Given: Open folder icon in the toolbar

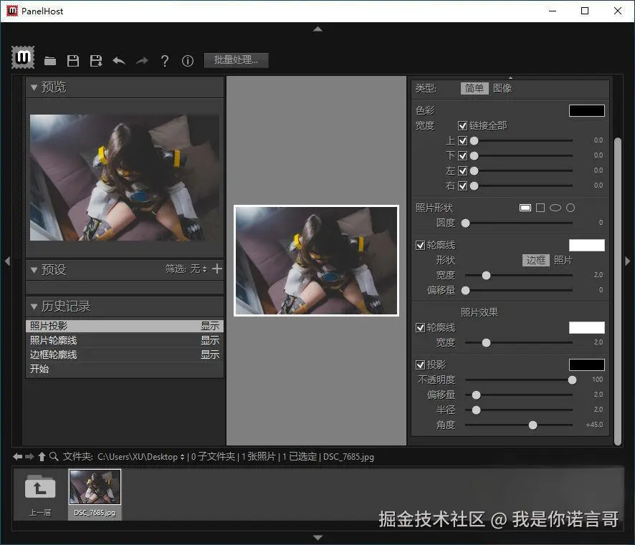Looking at the screenshot, I should pos(50,61).
